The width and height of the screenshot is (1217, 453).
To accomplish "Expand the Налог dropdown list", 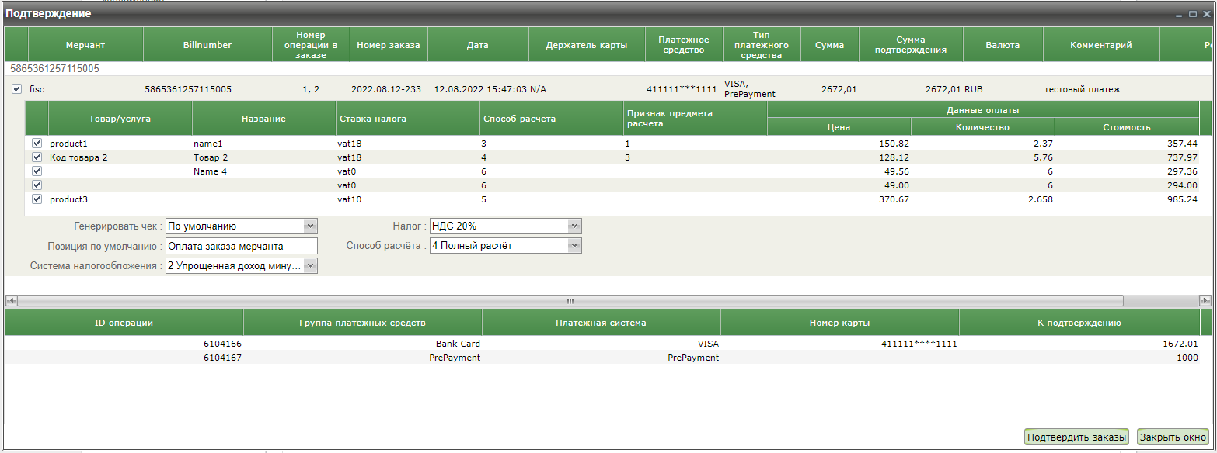I will [x=574, y=226].
